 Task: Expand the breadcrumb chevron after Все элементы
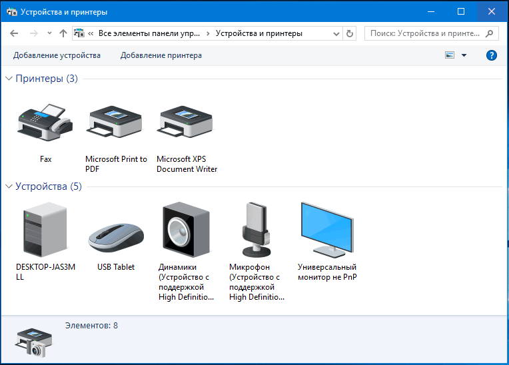coord(208,33)
